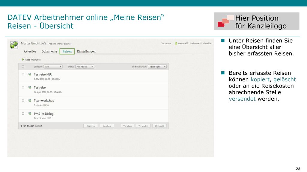
Task: Click the Löschen button
Action: point(107,126)
